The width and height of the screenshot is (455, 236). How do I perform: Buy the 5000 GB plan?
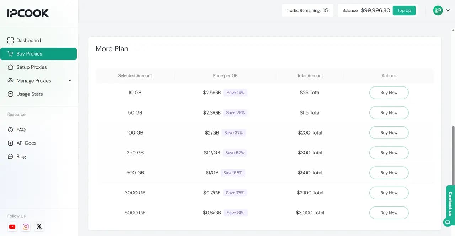(389, 213)
